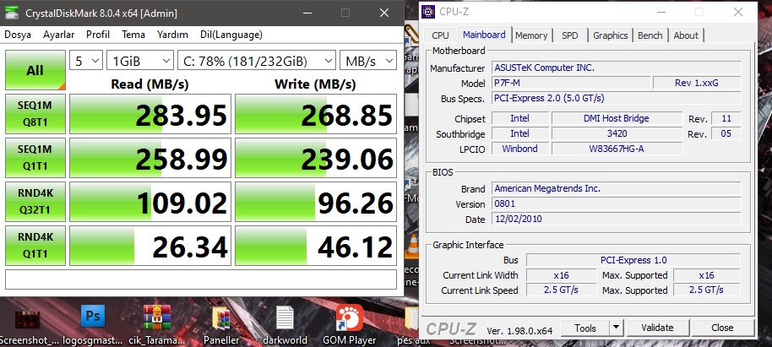Screen dimensions: 772x347
Task: Click the Bus Specs PCI-Express 2.0 value
Action: 617,98
